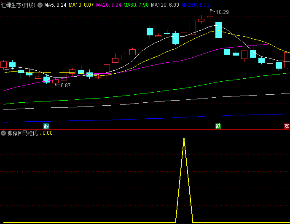Expand the 涨停回马枪优 indicator dropdown arrow
Screen dimensions: 290x224
tap(3, 133)
